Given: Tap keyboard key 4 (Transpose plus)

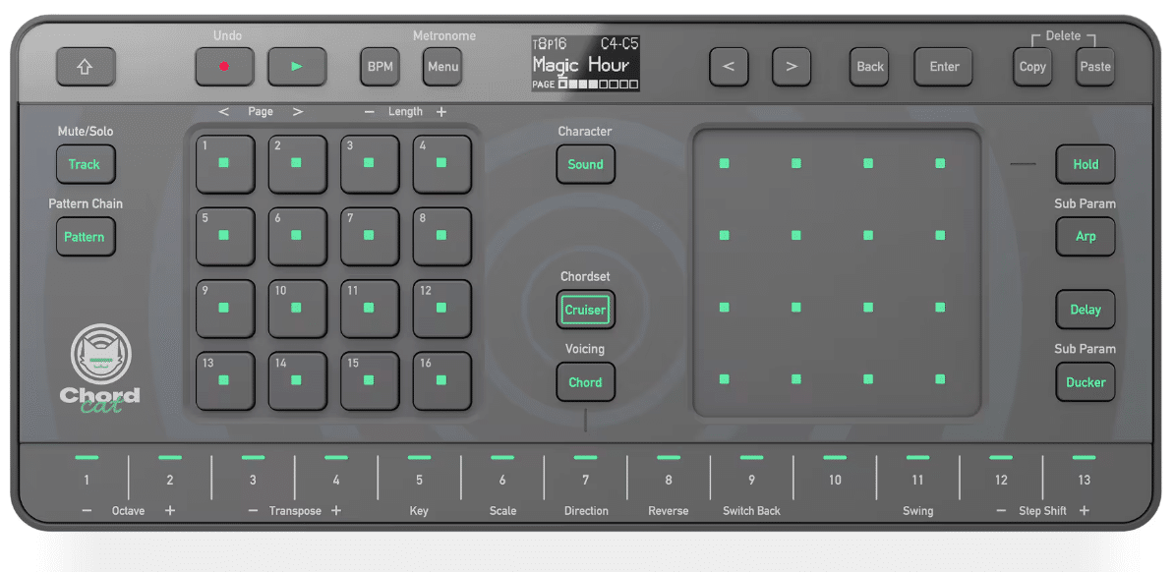Looking at the screenshot, I should 336,480.
